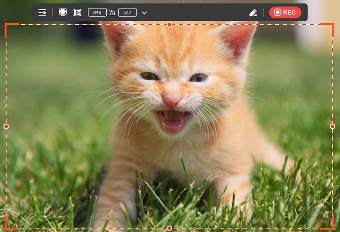This screenshot has height=232, width=340.
Task: Click the kitten's left pink ear
Action: [115, 38]
